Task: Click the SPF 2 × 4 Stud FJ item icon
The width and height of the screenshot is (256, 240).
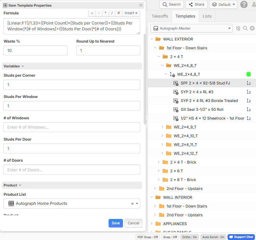Action: [176, 83]
